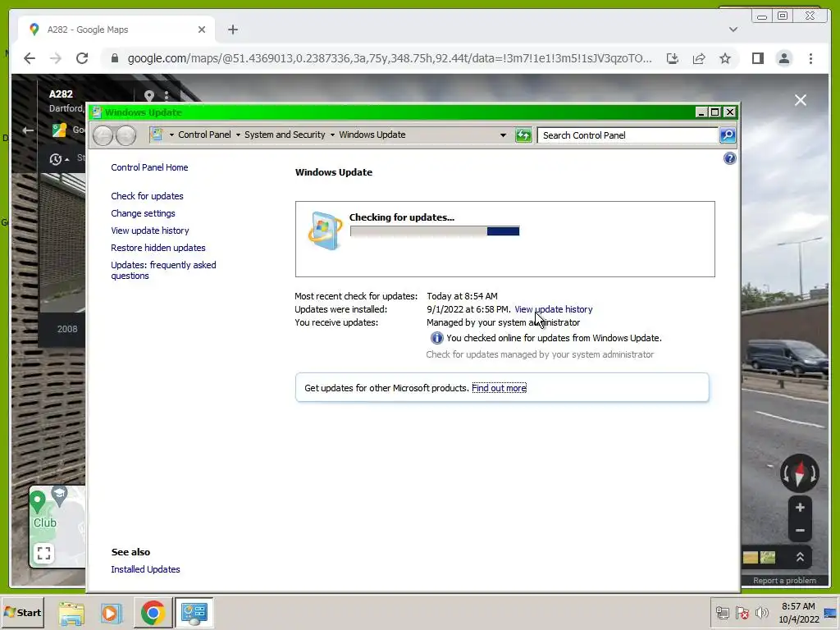Click View update history next to install date
The height and width of the screenshot is (630, 840).
(554, 309)
